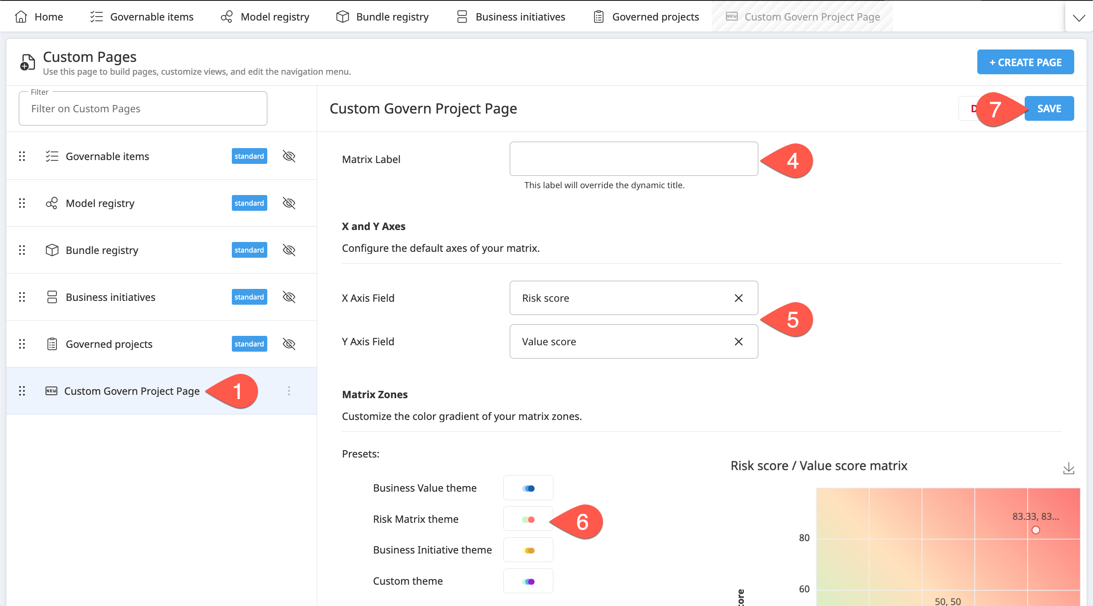The height and width of the screenshot is (606, 1093).
Task: Apply the Custom theme preset
Action: [x=528, y=581]
